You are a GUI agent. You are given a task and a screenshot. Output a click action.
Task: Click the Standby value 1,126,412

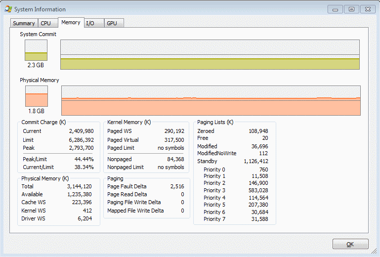tap(256, 161)
